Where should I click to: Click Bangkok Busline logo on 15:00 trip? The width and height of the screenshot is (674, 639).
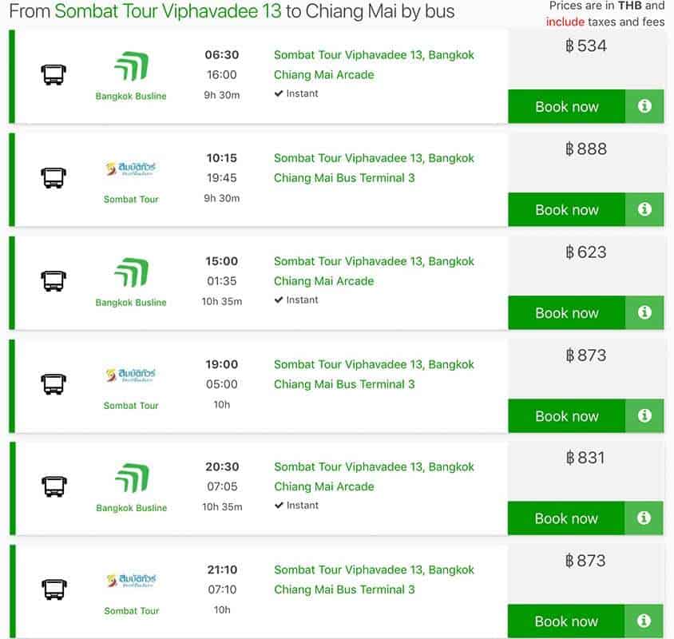tap(131, 273)
